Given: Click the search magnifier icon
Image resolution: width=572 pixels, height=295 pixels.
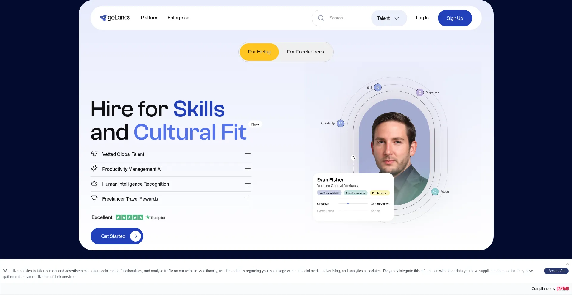Looking at the screenshot, I should (x=321, y=18).
